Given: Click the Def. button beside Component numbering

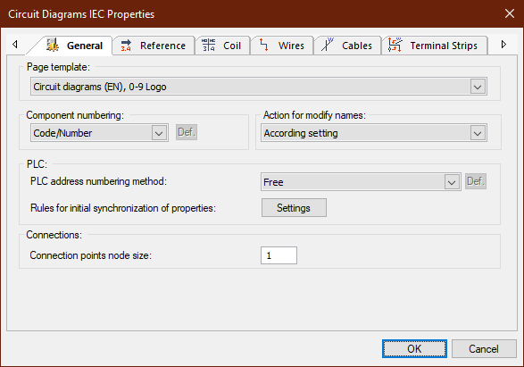Looking at the screenshot, I should pos(187,132).
